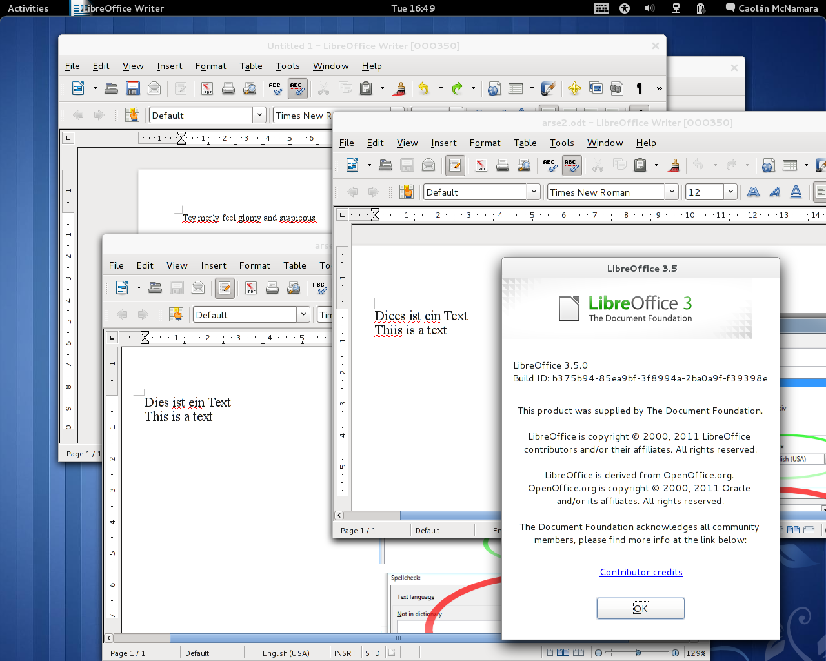This screenshot has height=661, width=826.
Task: Click INSRT insert mode field in status bar
Action: [345, 653]
